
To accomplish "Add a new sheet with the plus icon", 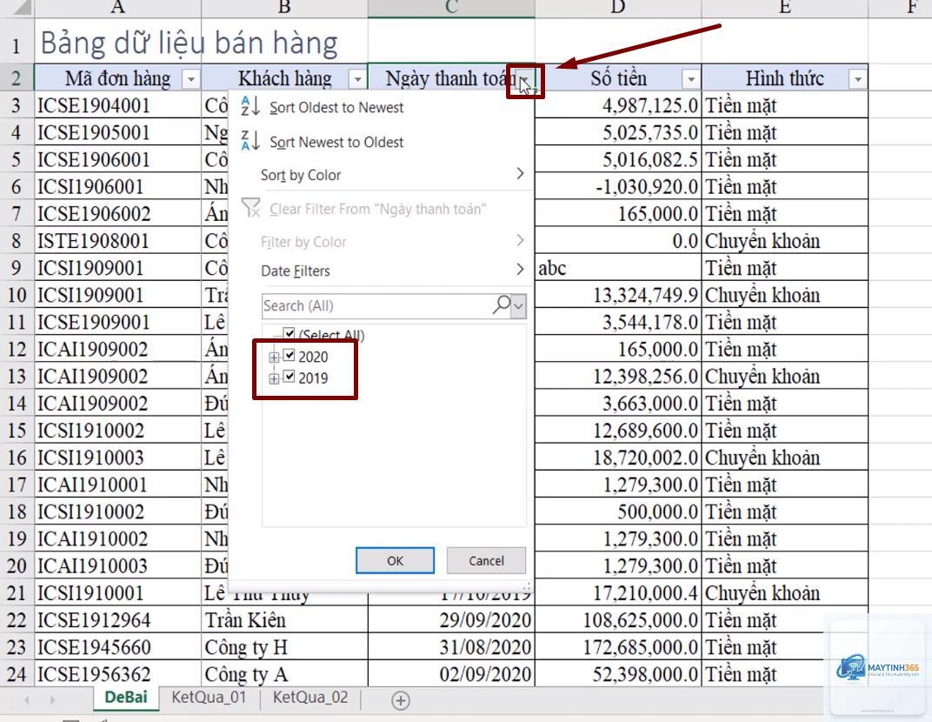I will coord(401,700).
